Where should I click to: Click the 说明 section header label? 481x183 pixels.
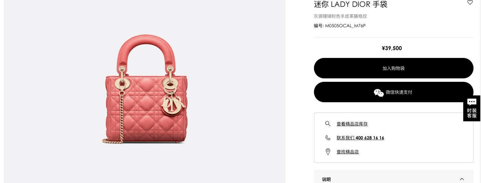[x=326, y=179]
